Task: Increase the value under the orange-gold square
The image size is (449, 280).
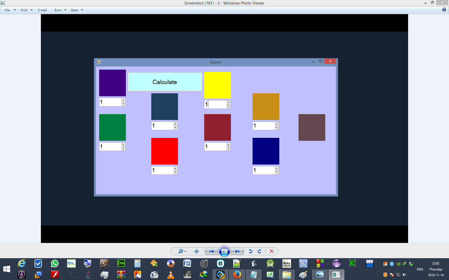Action: [x=277, y=124]
